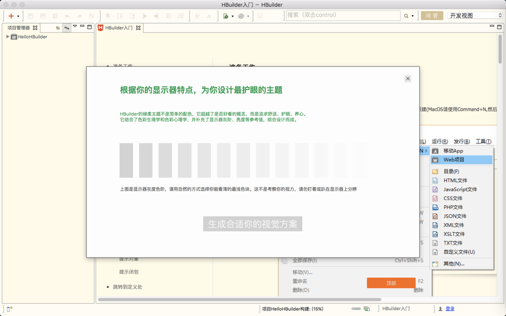This screenshot has width=506, height=316.
Task: Click the Save All toolbar icon
Action: [x=55, y=16]
